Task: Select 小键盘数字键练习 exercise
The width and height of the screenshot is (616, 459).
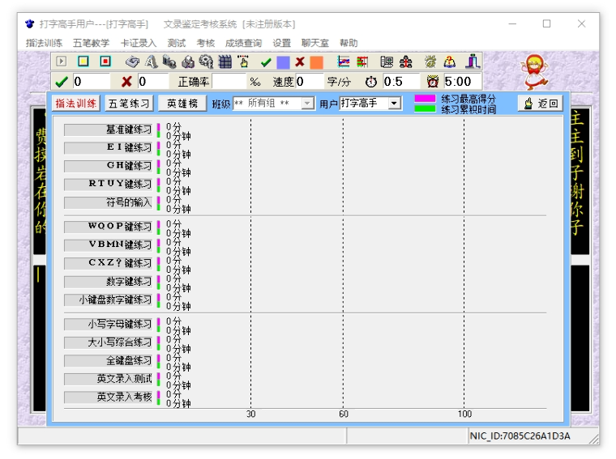Action: pyautogui.click(x=108, y=300)
